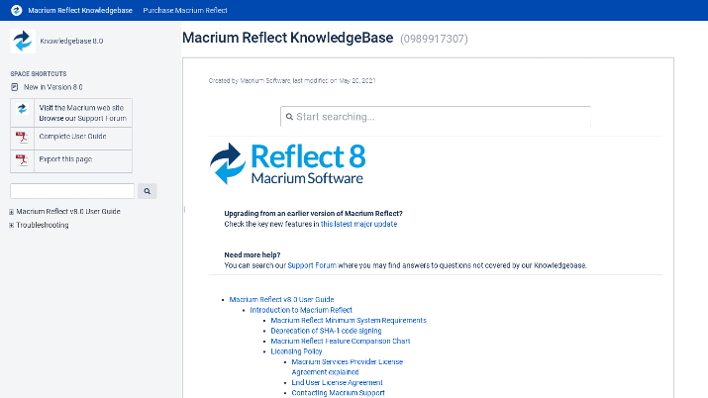Image resolution: width=708 pixels, height=398 pixels.
Task: Follow Visit the Macrium web site link
Action: (x=81, y=108)
